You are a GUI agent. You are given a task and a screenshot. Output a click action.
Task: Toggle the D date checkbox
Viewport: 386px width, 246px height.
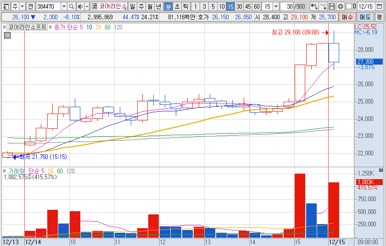[x=349, y=6]
